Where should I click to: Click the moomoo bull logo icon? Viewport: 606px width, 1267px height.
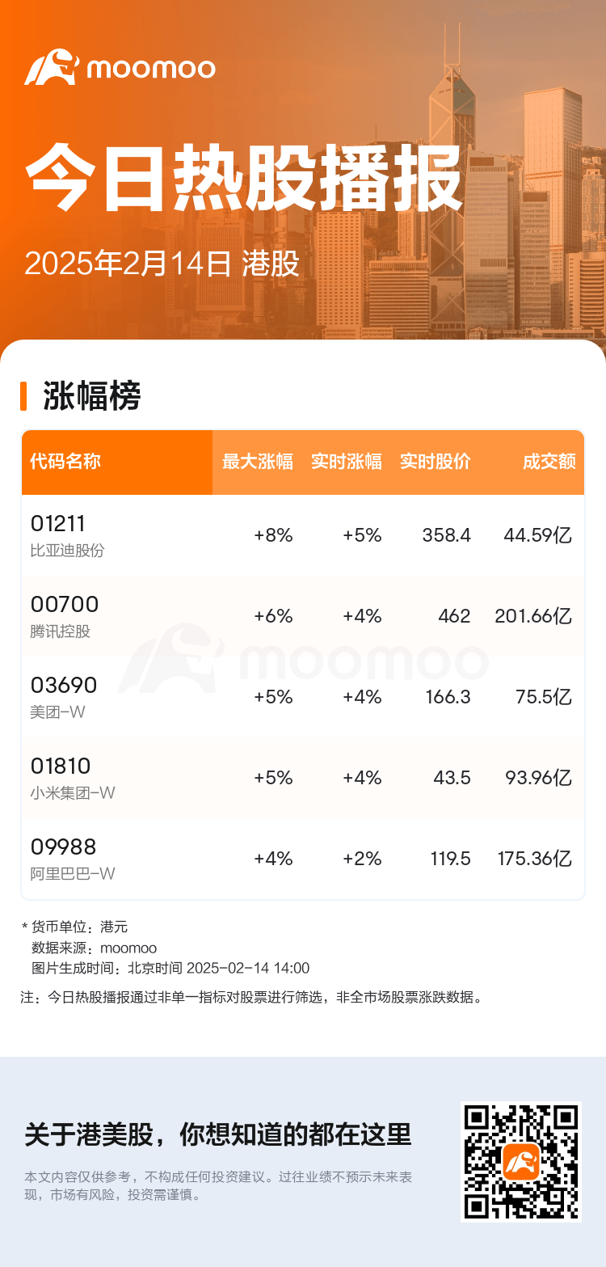(x=51, y=67)
